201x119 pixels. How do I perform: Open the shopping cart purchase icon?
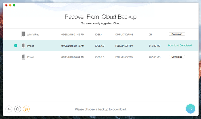click(26, 109)
